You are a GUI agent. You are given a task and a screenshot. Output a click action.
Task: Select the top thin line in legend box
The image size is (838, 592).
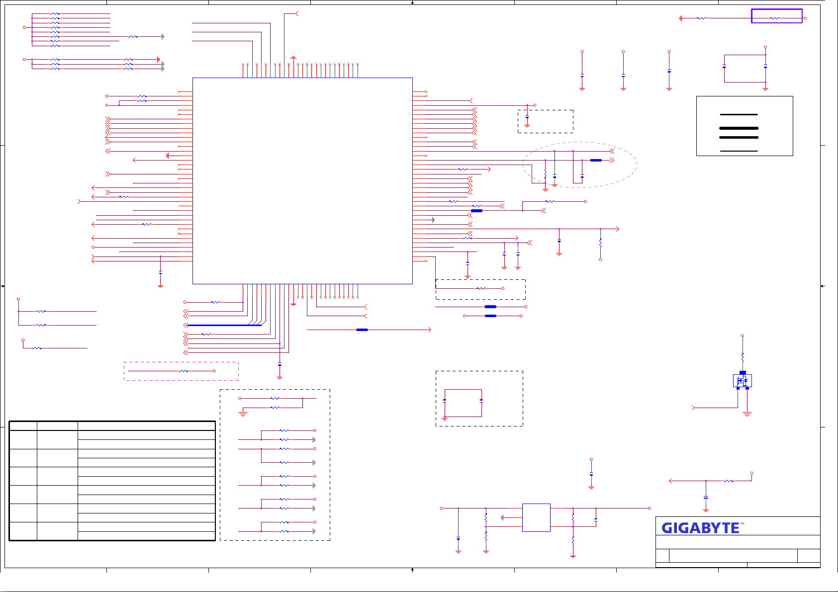point(739,114)
